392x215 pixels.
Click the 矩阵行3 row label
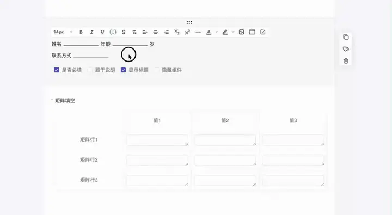89,180
